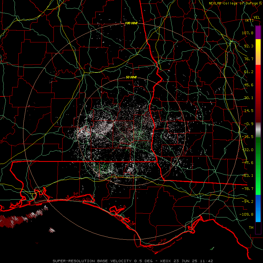This screenshot has height=263, width=263.
Task: Click the -32.0 velocity scale value
Action: click(x=248, y=150)
